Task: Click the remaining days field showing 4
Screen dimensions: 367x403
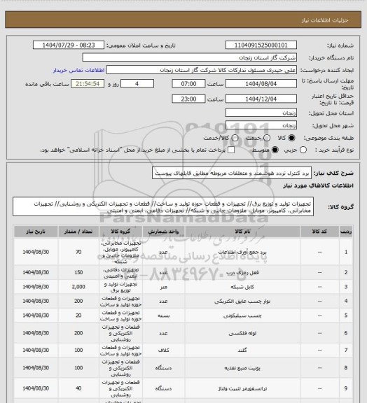Action: coord(137,84)
